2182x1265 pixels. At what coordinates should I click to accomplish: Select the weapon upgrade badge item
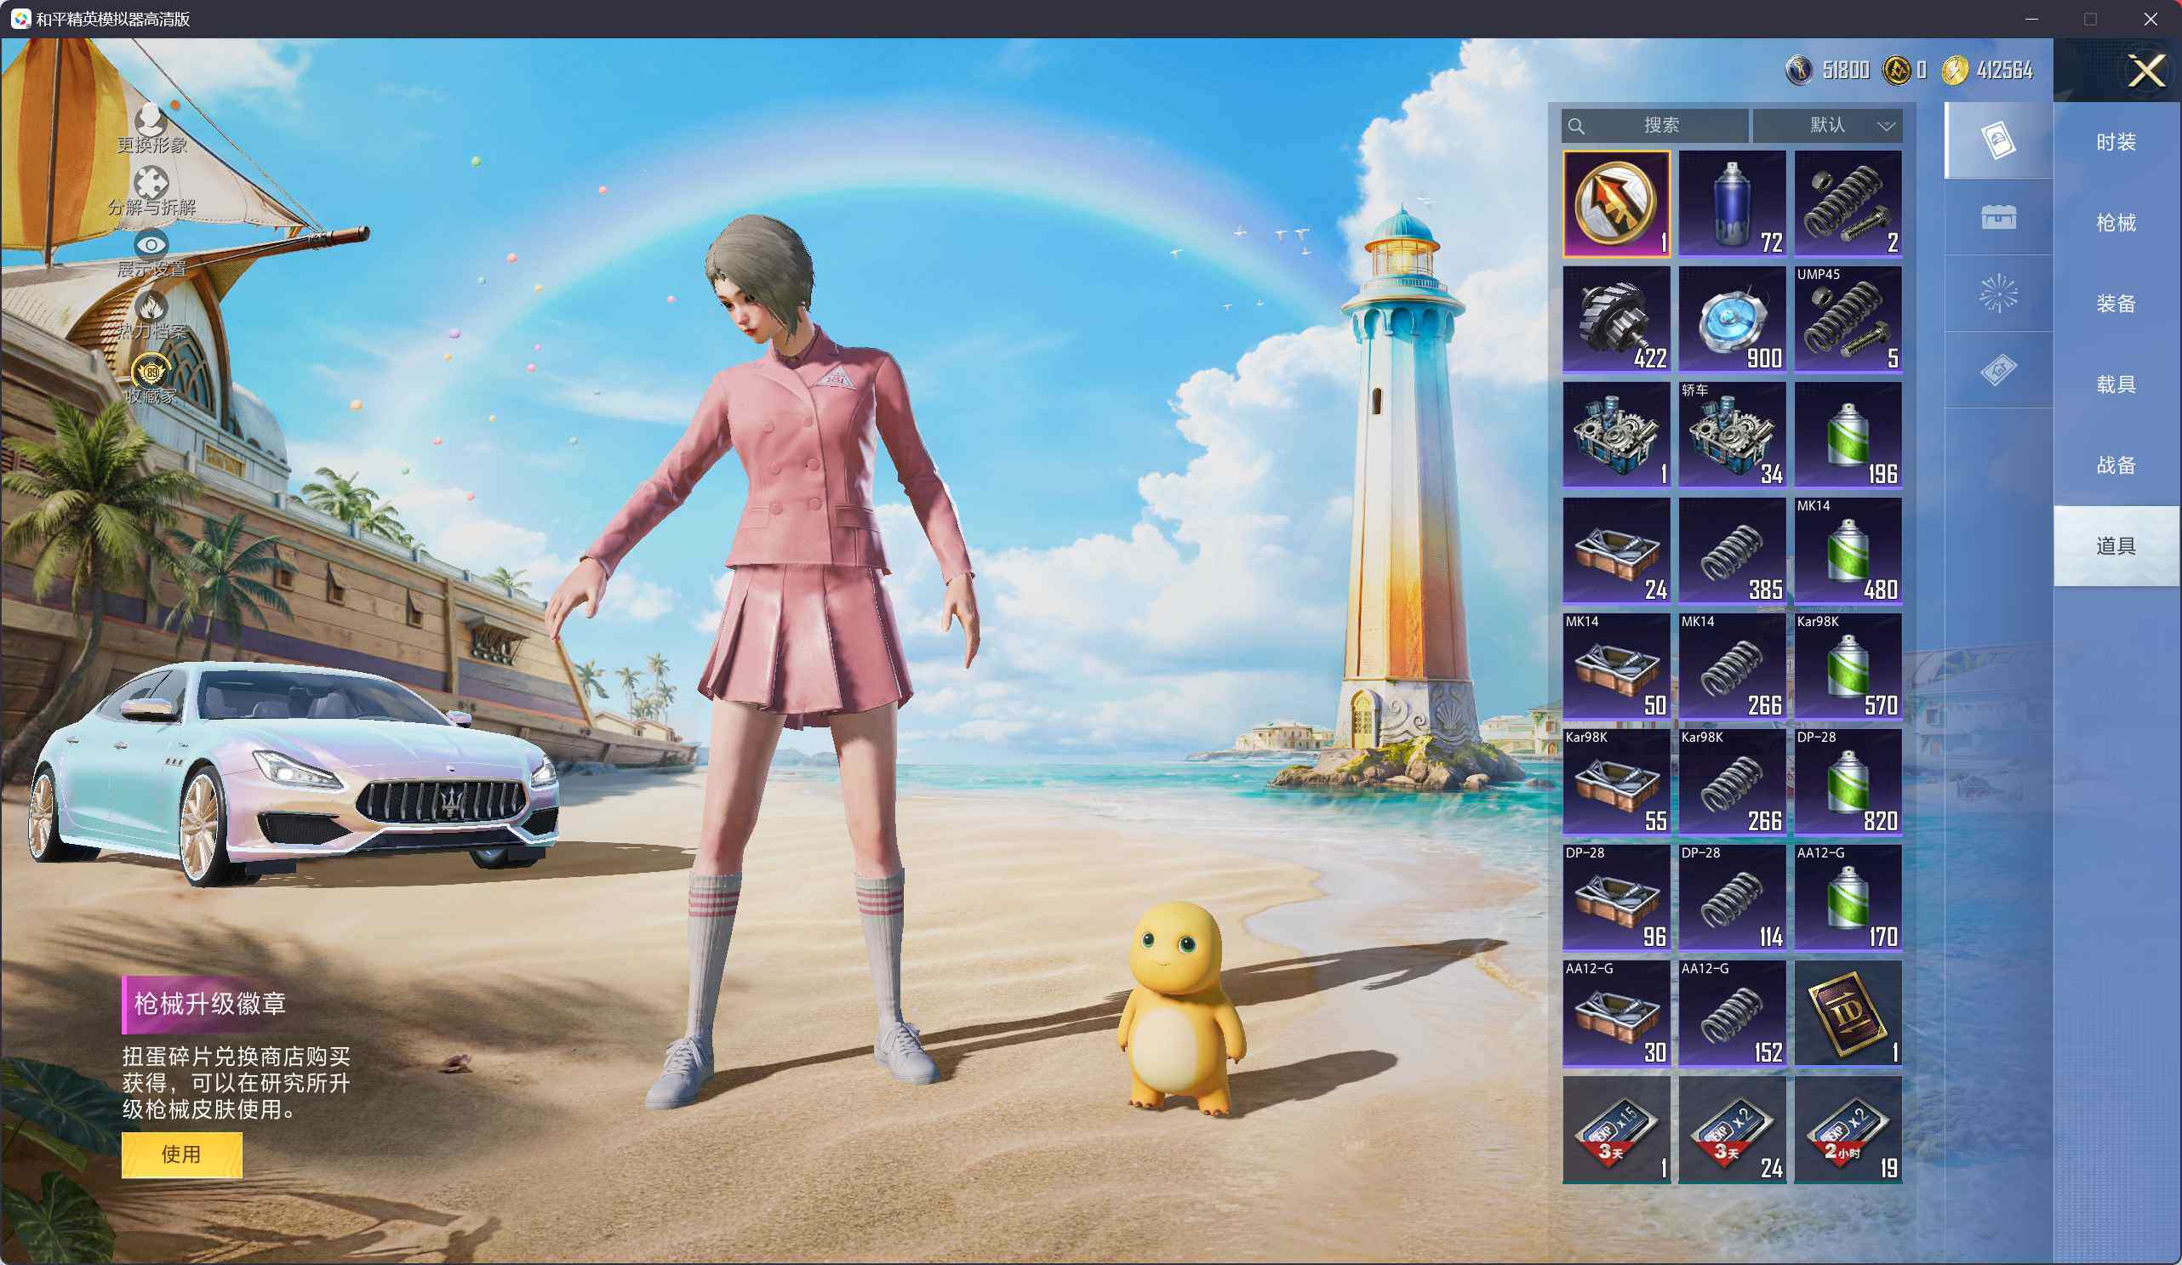tap(1616, 203)
